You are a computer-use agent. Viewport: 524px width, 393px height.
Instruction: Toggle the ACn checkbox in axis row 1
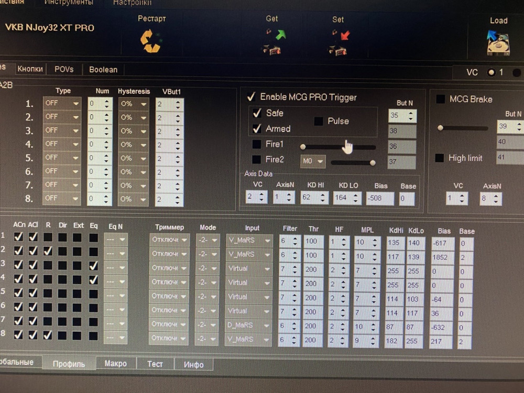pos(18,237)
